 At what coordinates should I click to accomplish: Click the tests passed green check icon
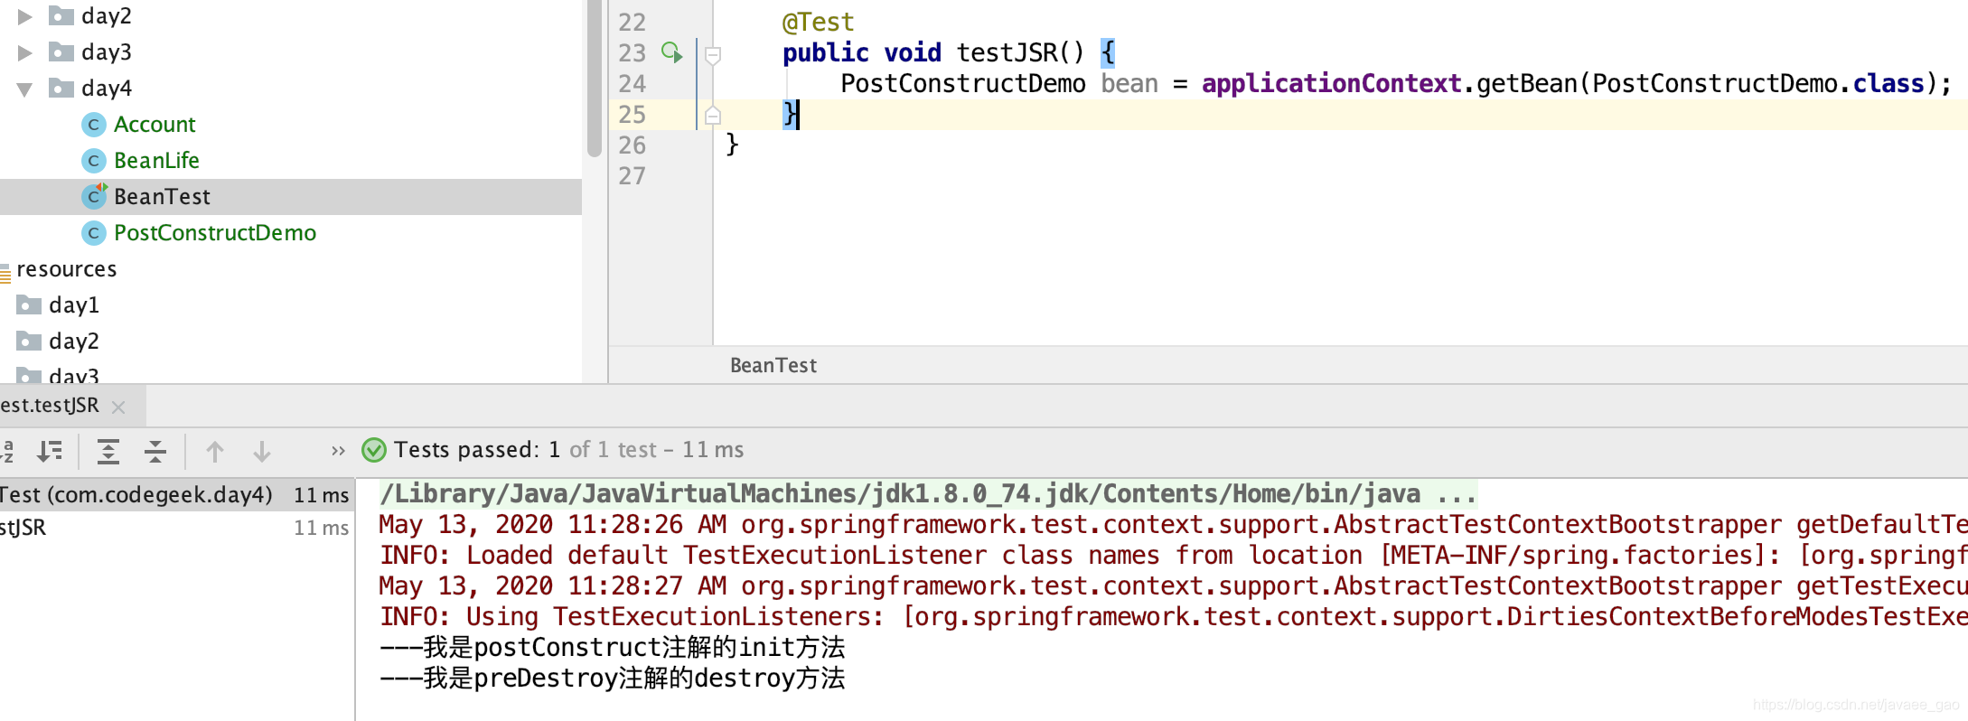point(374,450)
